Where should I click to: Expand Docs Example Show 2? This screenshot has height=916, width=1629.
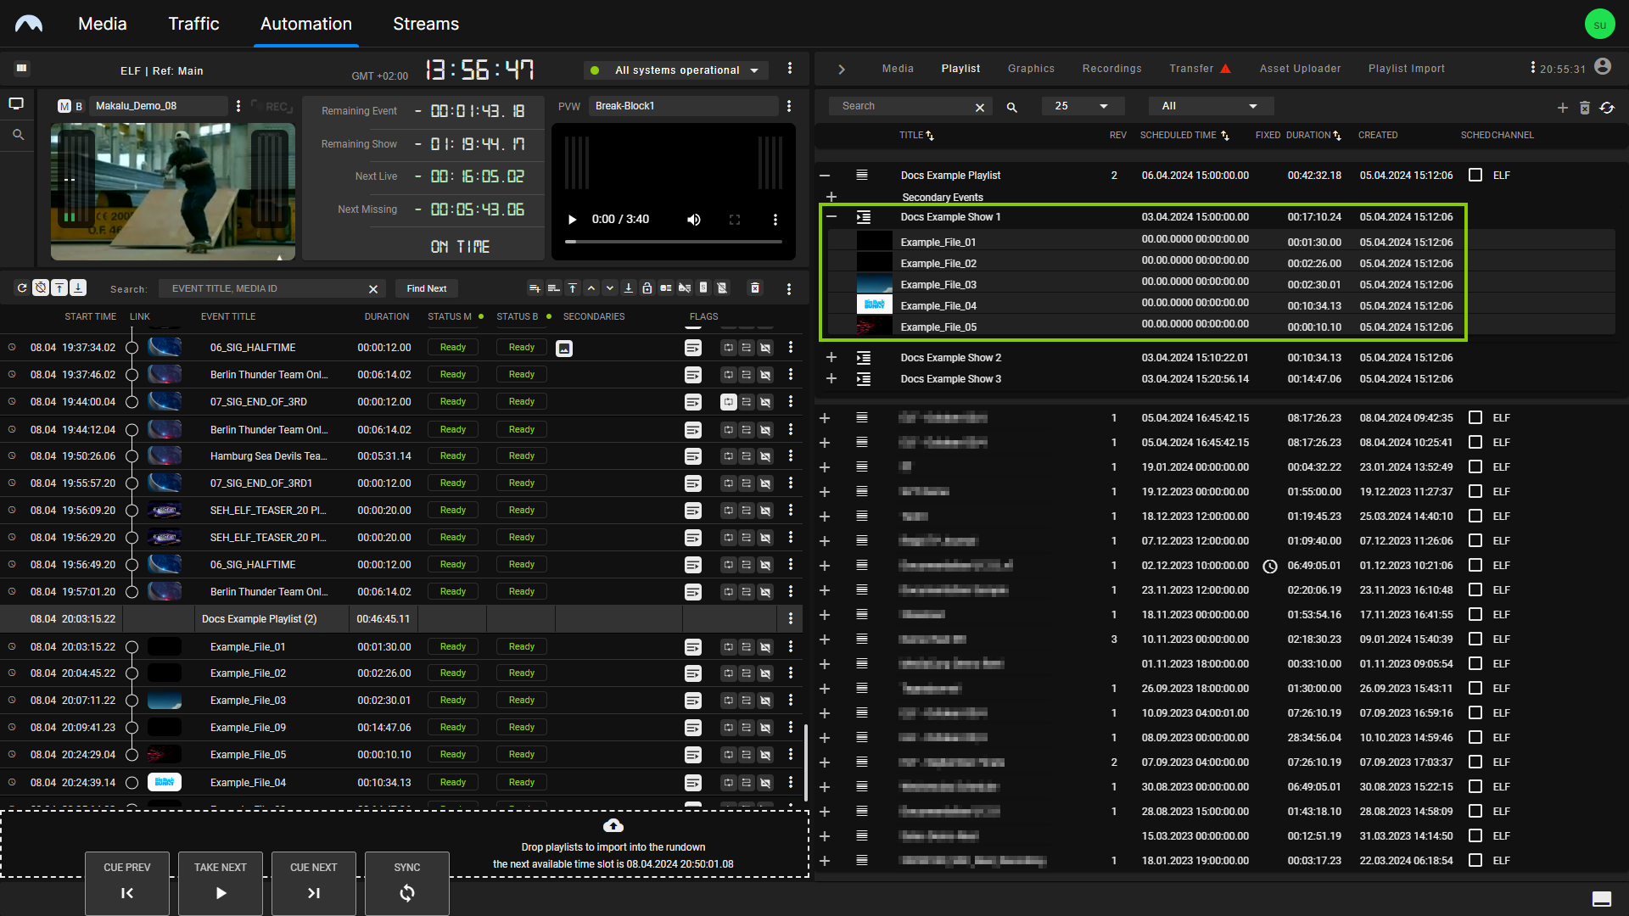click(x=831, y=357)
